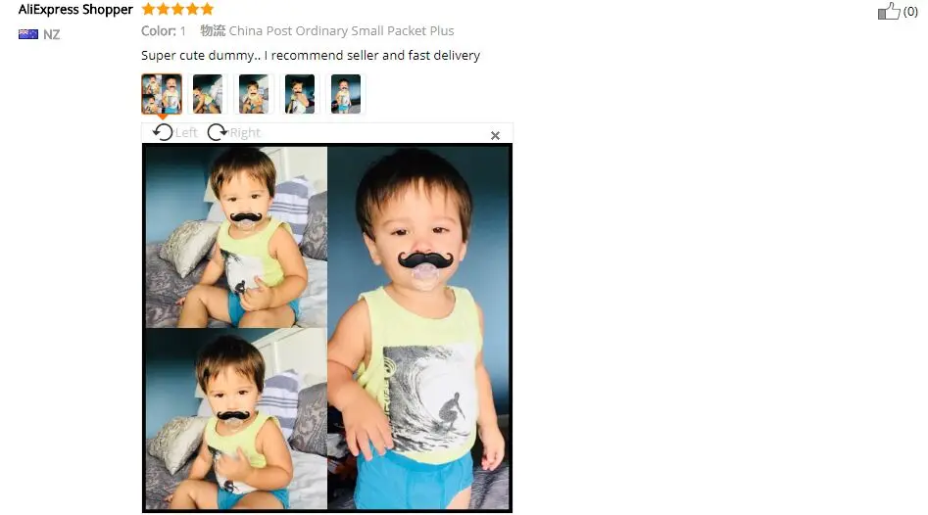Click the helpful vote count (0)
The height and width of the screenshot is (515, 928).
910,11
